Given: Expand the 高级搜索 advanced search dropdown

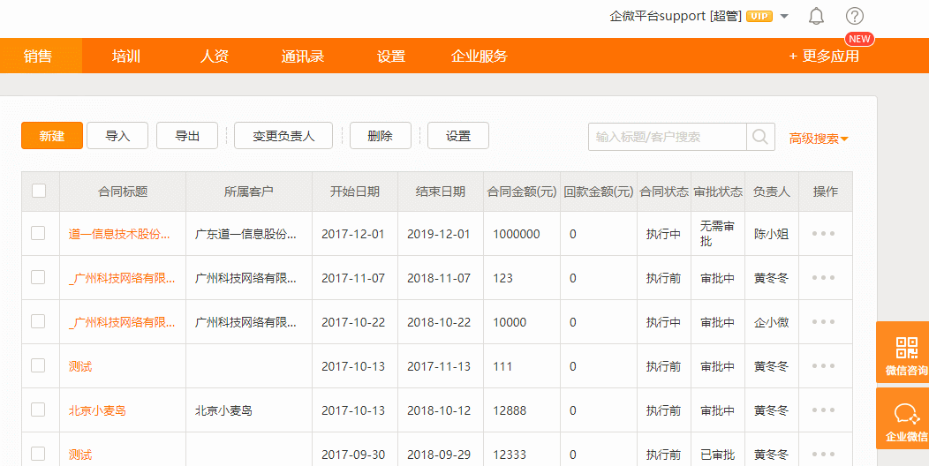Looking at the screenshot, I should click(819, 139).
